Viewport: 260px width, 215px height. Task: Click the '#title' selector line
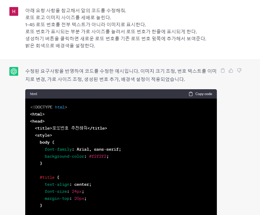tap(49, 177)
